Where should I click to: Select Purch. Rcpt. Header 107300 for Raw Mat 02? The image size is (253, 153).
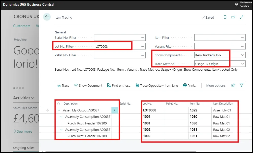pos(87,136)
